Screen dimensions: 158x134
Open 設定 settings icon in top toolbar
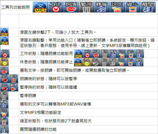point(117,7)
